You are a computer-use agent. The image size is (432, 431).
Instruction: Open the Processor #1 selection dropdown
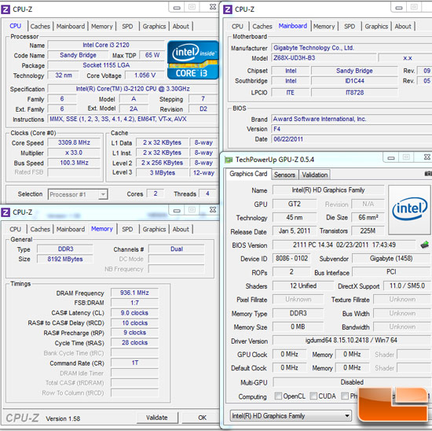tap(78, 194)
